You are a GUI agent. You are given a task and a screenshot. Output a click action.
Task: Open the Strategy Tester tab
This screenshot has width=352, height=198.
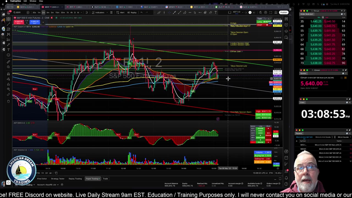(x=57, y=179)
